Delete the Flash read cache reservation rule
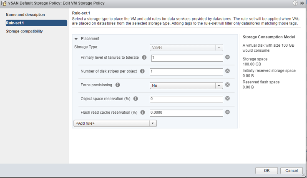This screenshot has height=178, width=307. point(228,113)
